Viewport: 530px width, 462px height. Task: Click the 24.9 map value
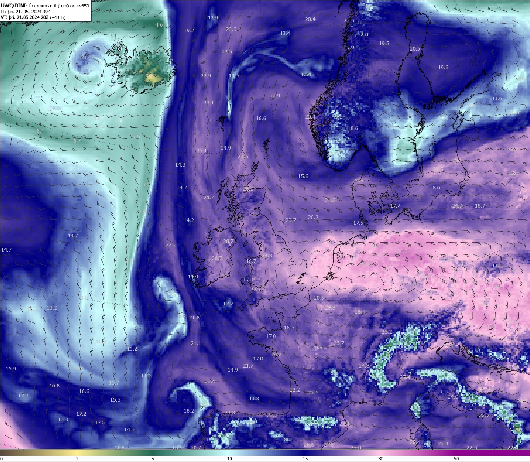(457, 206)
